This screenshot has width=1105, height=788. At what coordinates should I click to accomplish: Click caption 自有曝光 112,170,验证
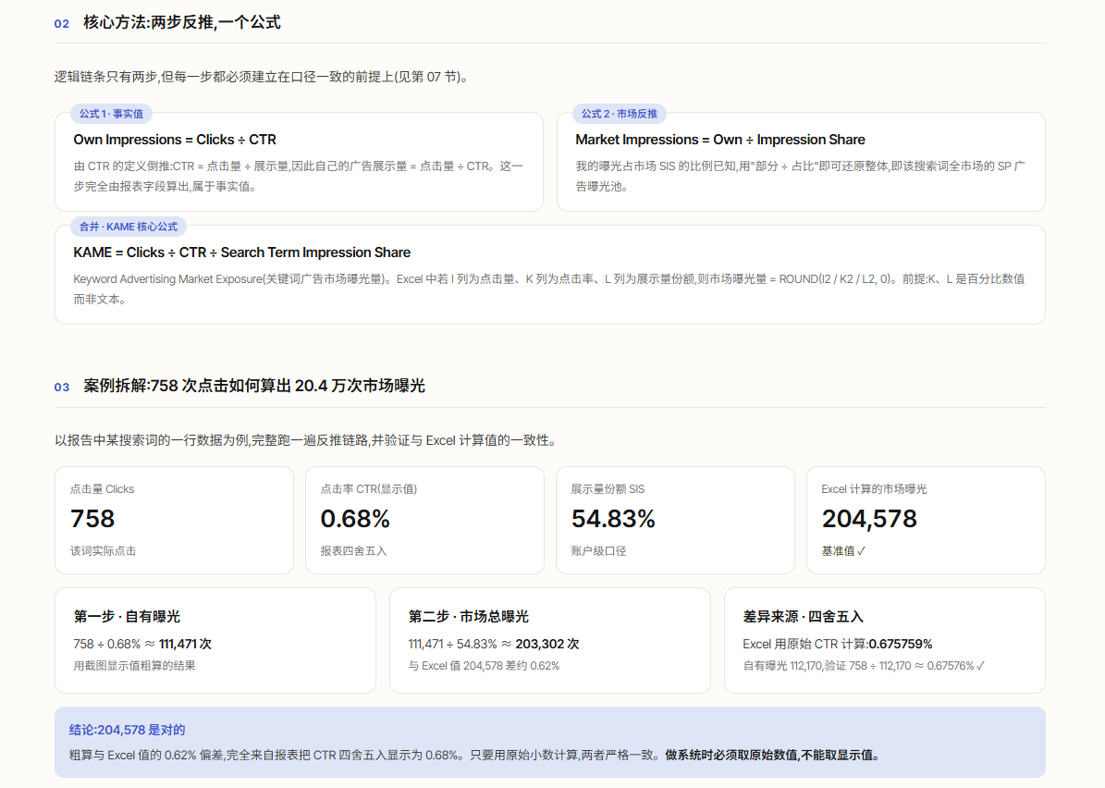(x=864, y=666)
